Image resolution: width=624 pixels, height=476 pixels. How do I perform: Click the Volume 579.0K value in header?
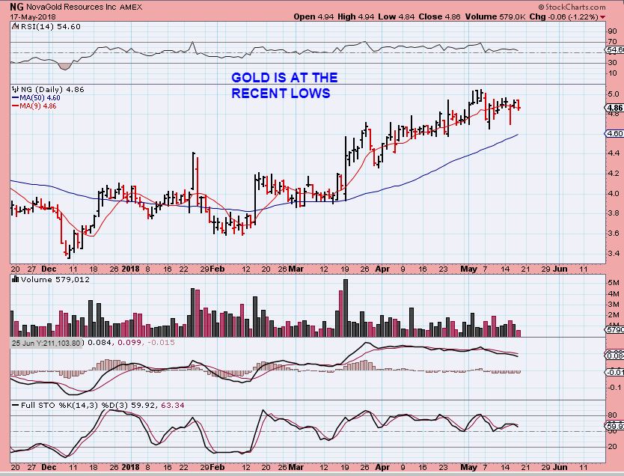[x=495, y=16]
